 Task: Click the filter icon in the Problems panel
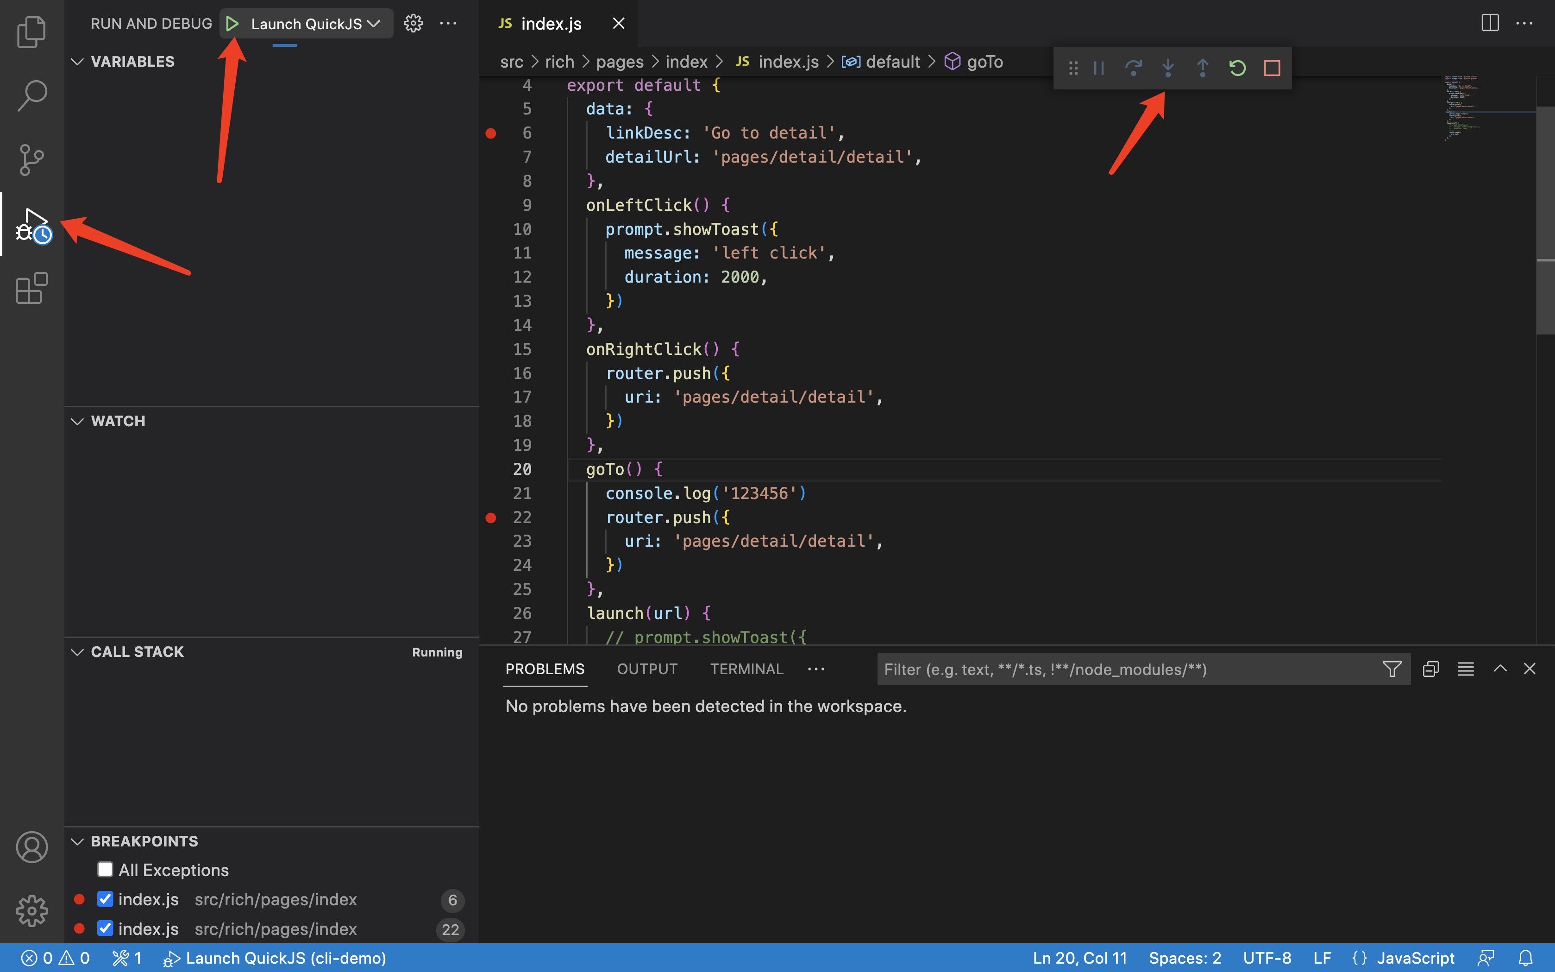(1392, 669)
